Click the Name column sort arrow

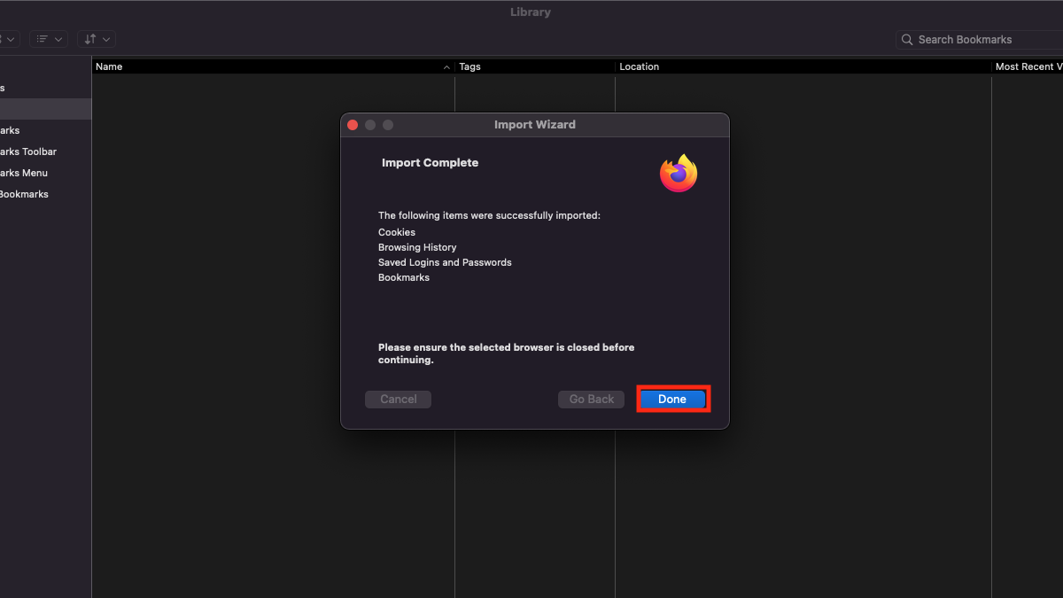coord(446,67)
